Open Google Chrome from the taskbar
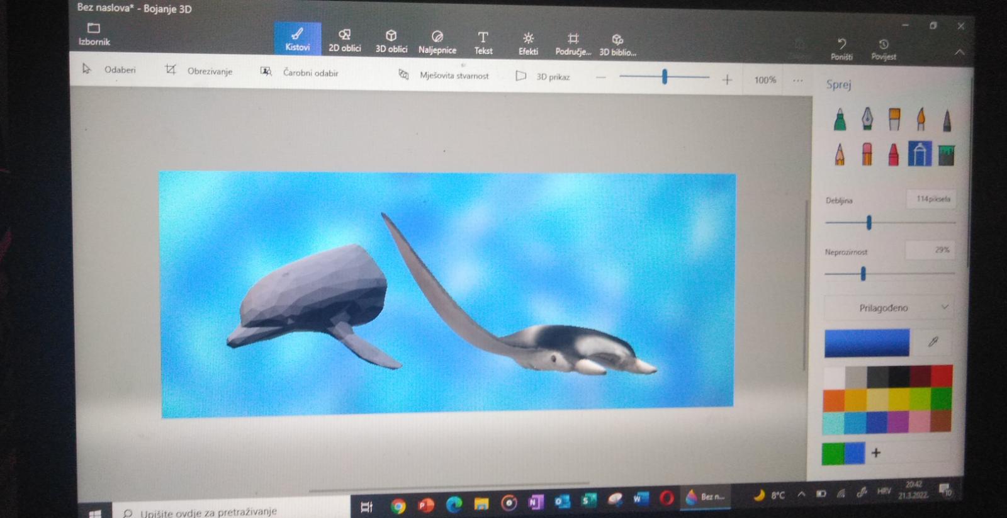Image resolution: width=1007 pixels, height=518 pixels. point(398,505)
